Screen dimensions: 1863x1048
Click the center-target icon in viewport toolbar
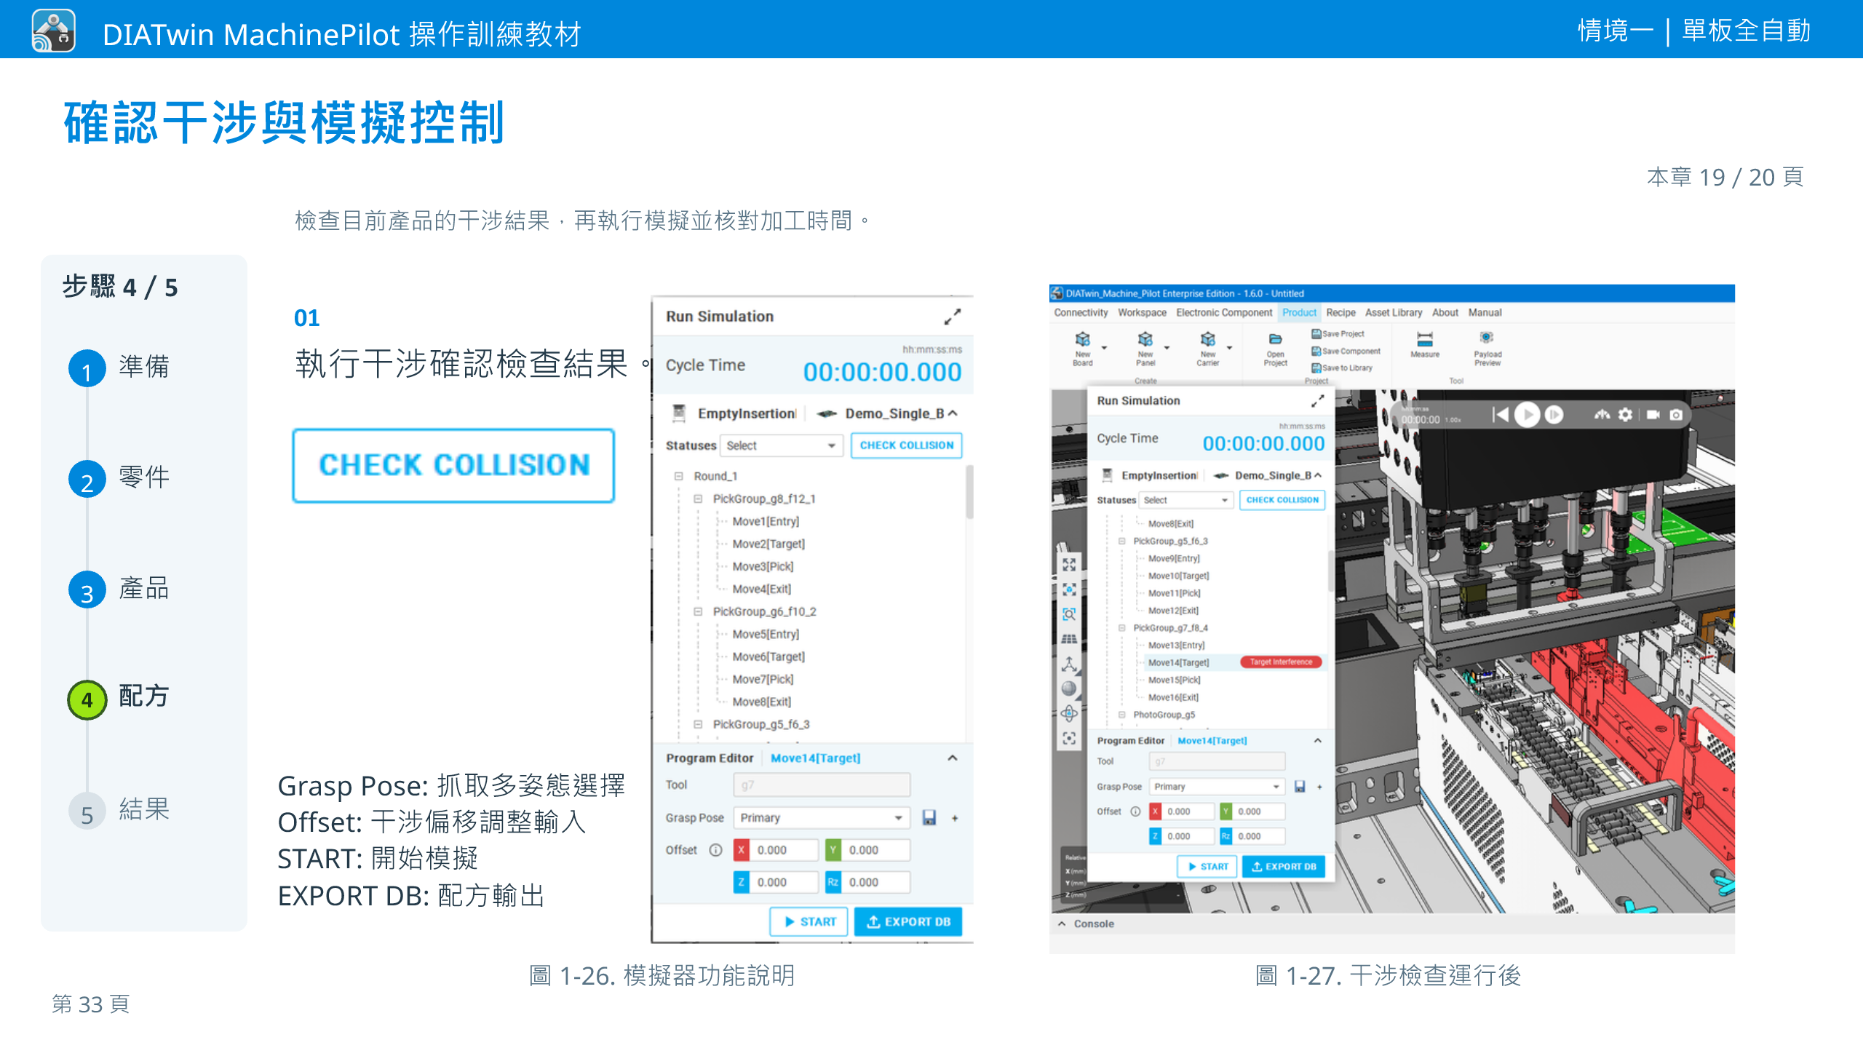point(1069,738)
